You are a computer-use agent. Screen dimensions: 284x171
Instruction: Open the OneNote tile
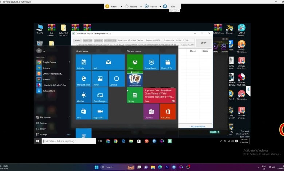point(151,111)
